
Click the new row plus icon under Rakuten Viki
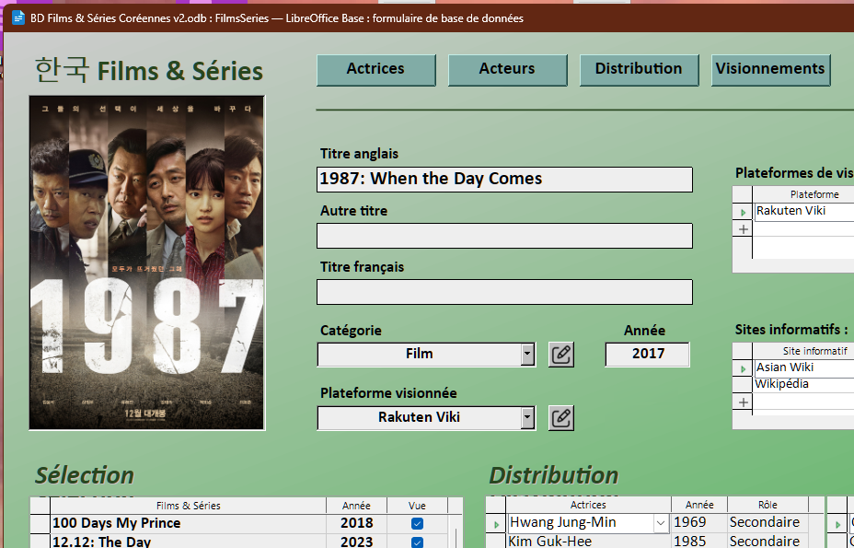pyautogui.click(x=744, y=229)
